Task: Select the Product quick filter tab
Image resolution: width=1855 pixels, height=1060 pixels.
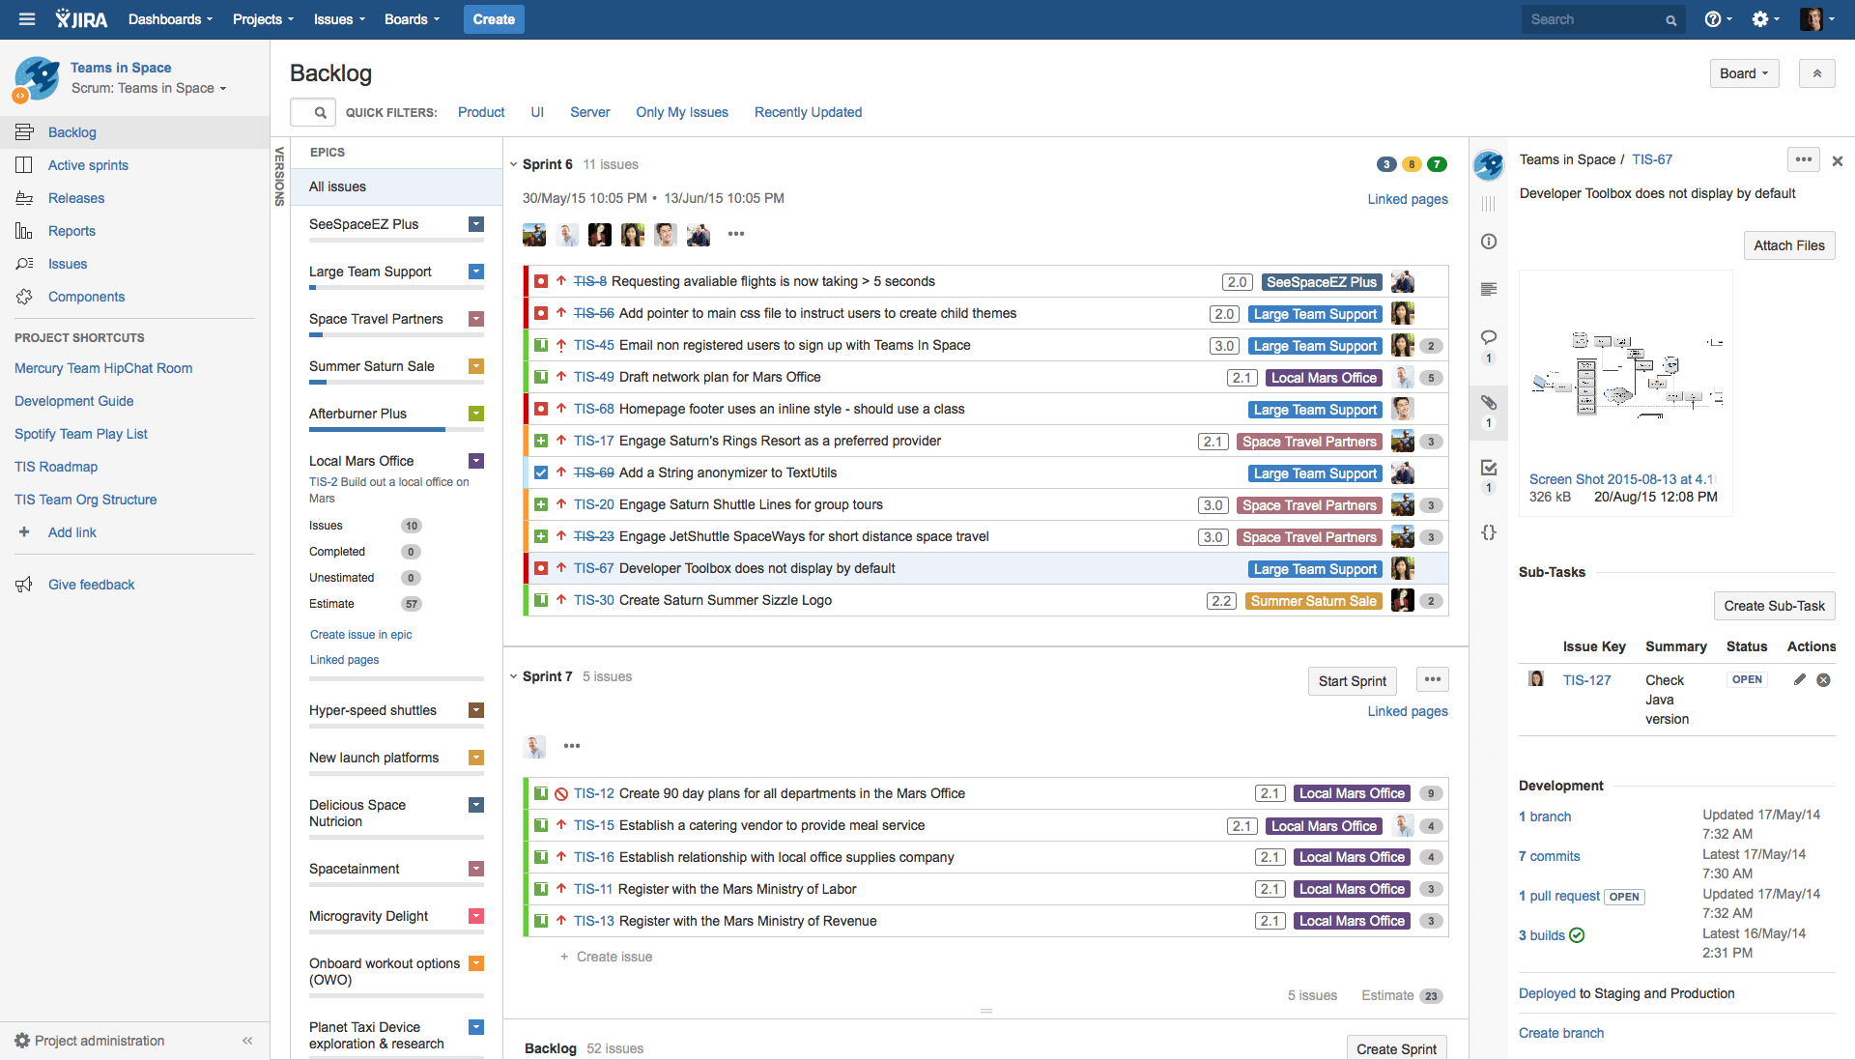Action: pos(480,112)
